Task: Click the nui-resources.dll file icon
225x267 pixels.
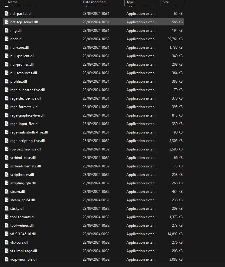Action: [x=7, y=73]
